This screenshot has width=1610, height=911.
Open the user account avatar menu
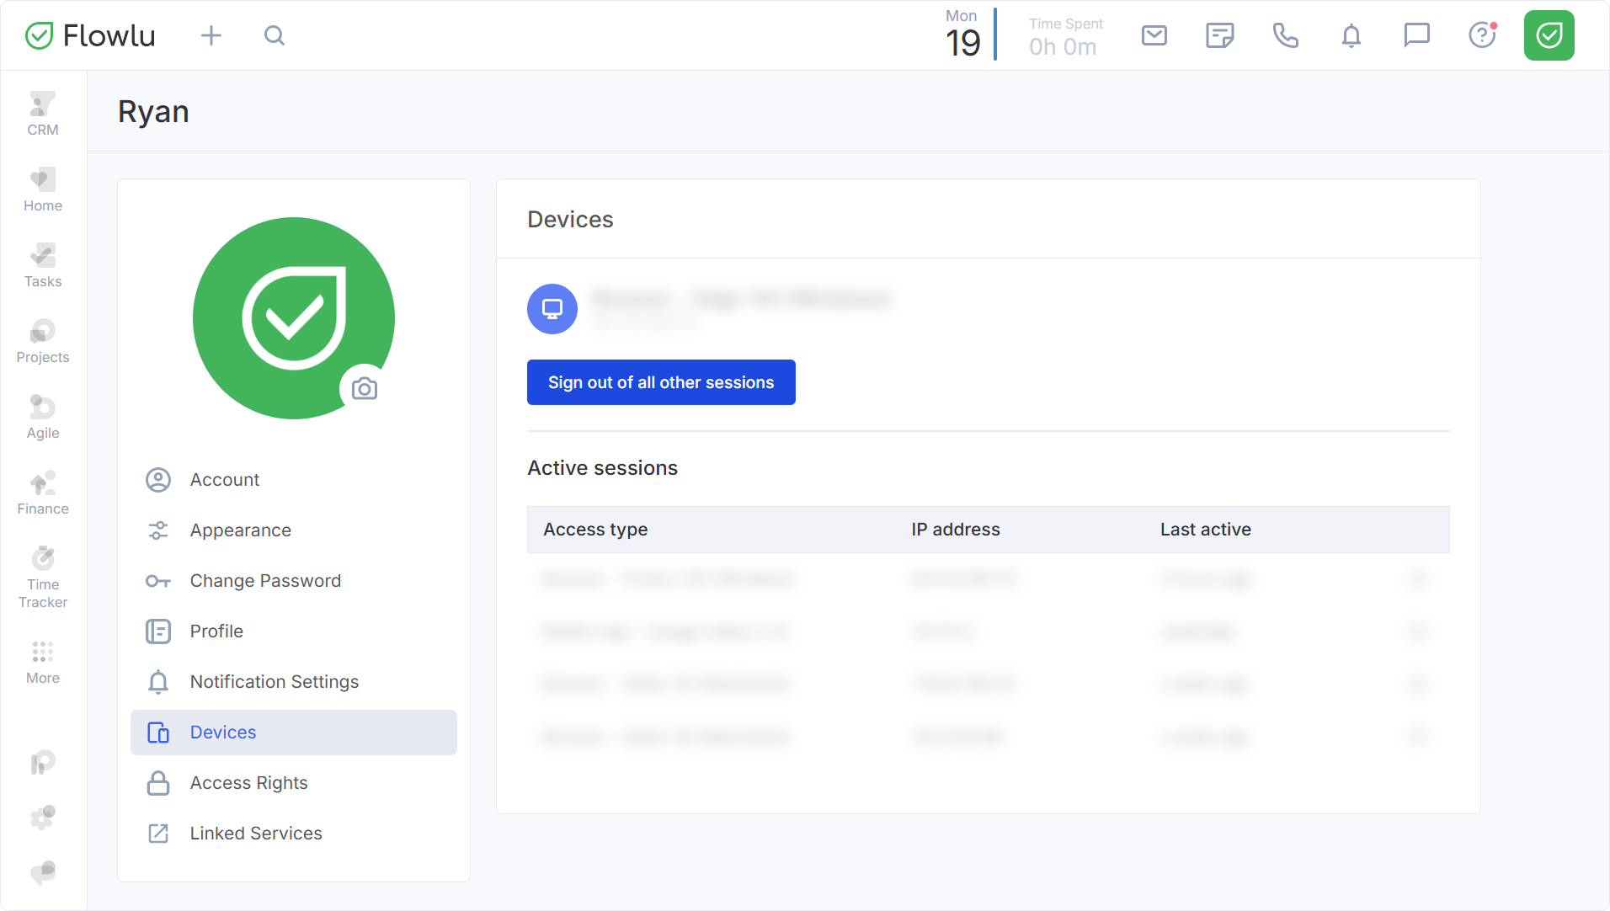click(x=1549, y=35)
